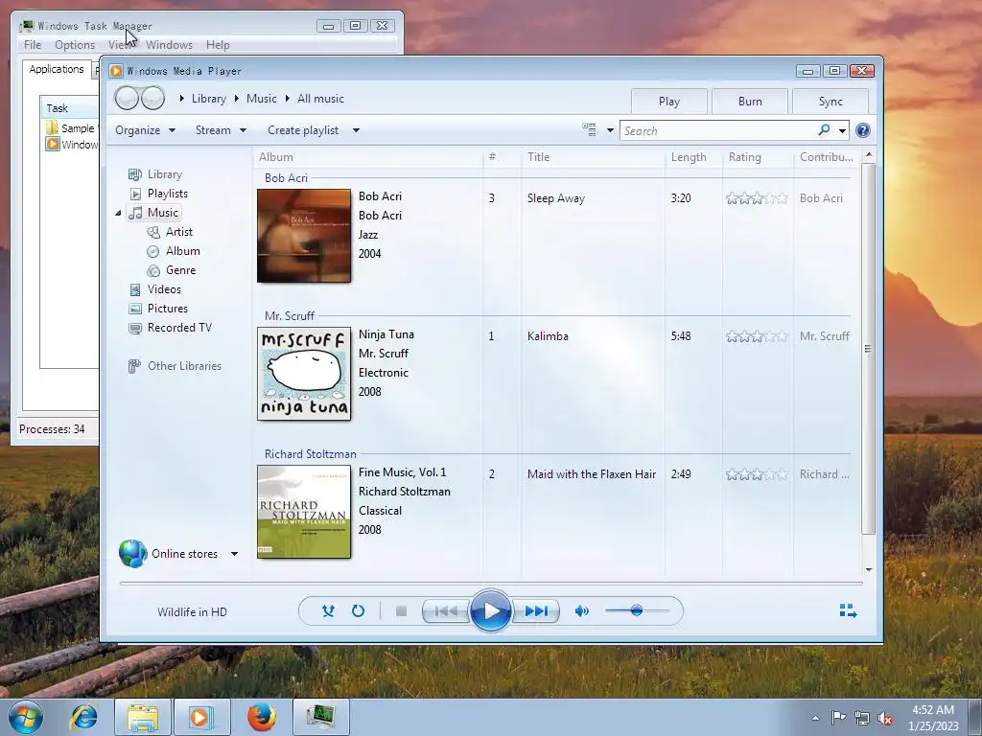
Task: Click the Forward navigation button in Media Player
Action: tap(152, 99)
